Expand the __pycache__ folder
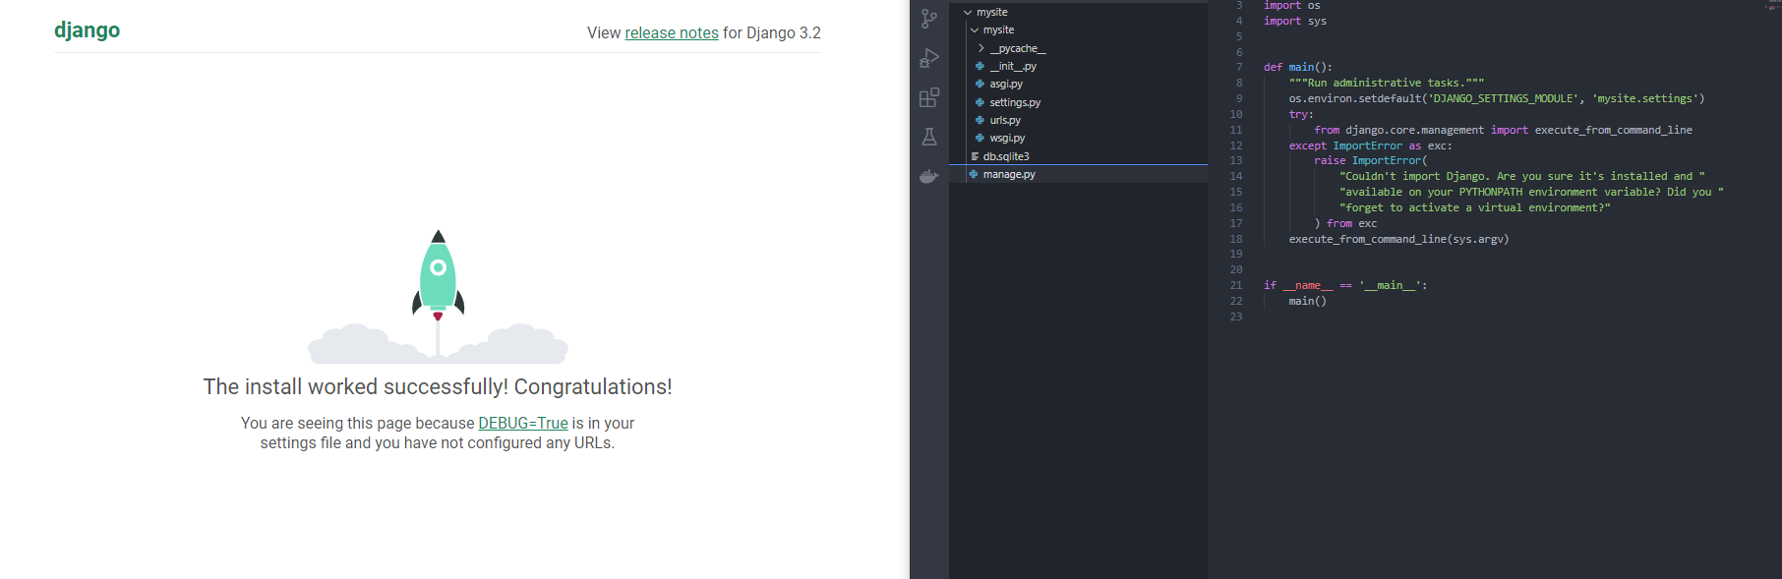Image resolution: width=1782 pixels, height=579 pixels. point(1017,48)
